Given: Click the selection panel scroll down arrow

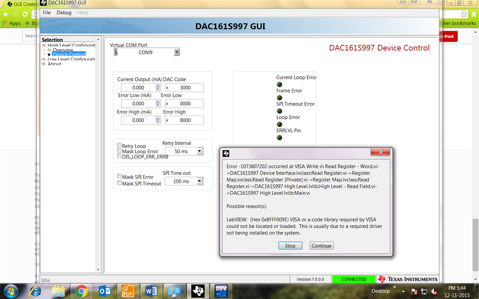Looking at the screenshot, I should point(98,269).
